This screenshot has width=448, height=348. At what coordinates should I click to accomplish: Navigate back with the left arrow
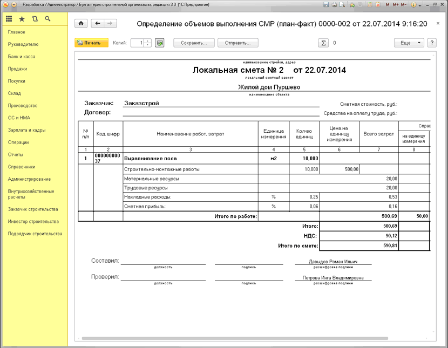98,23
